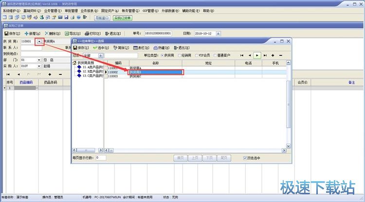
Task: Open 表栏[B] column settings in the dialog
Action: point(141,48)
